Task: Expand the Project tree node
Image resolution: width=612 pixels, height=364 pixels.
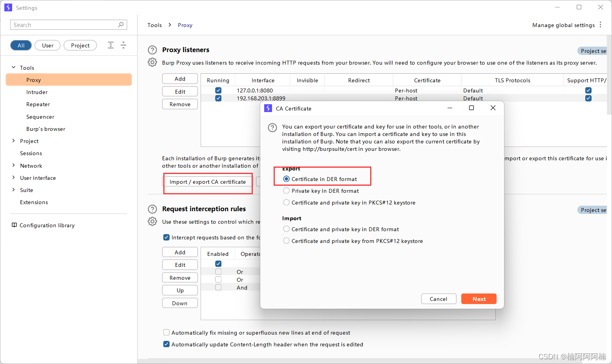Action: coord(14,141)
